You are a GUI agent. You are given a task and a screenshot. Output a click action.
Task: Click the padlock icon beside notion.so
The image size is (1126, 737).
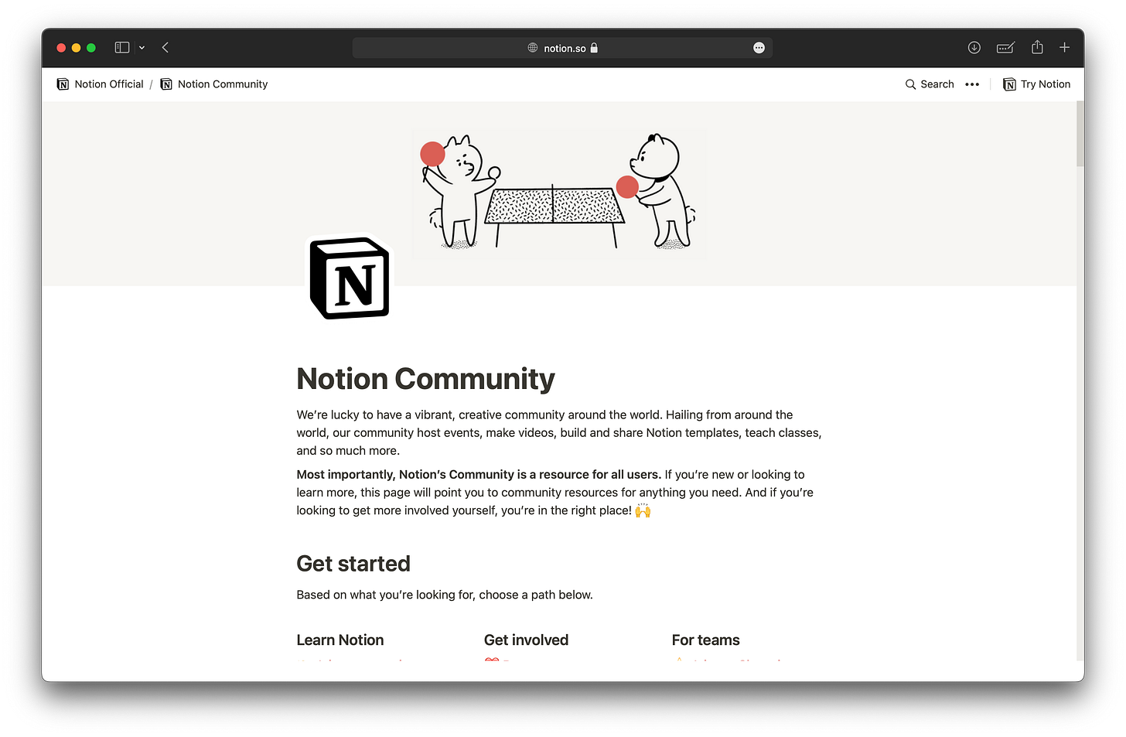(594, 48)
